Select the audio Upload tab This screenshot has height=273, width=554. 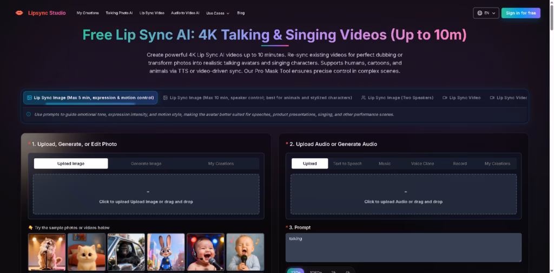(310, 164)
